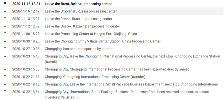Click the diamond marker for Dostek, Kazakhstan

tap(5, 26)
